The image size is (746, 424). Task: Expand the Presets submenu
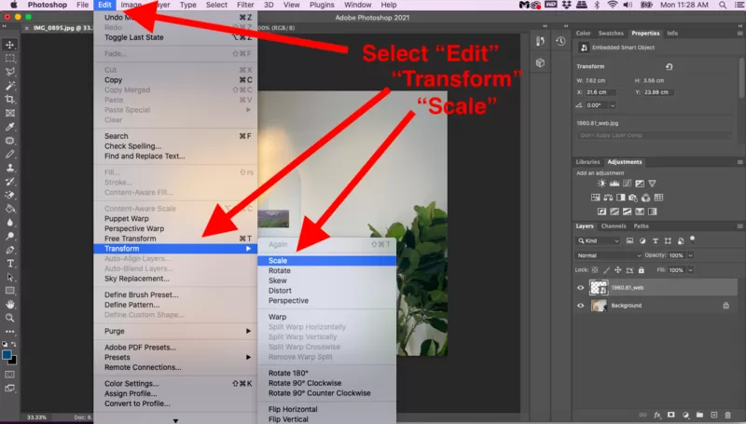tap(175, 358)
